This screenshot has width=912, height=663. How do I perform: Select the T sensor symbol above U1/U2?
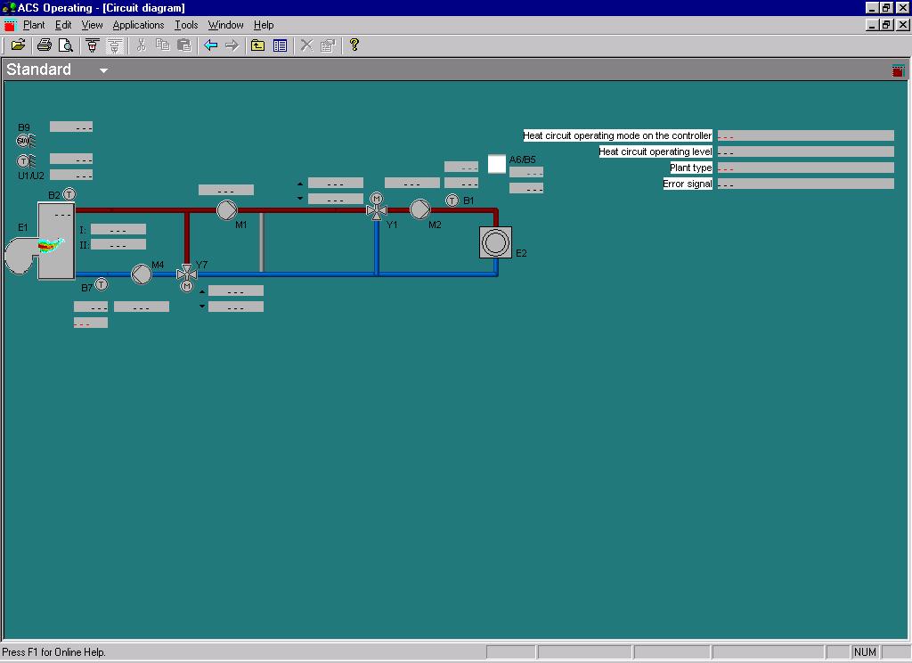pyautogui.click(x=26, y=160)
